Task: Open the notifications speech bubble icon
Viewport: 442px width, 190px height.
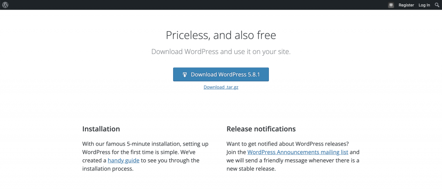Action: click(391, 5)
